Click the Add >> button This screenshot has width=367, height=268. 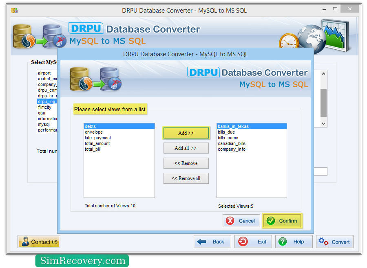click(x=186, y=133)
